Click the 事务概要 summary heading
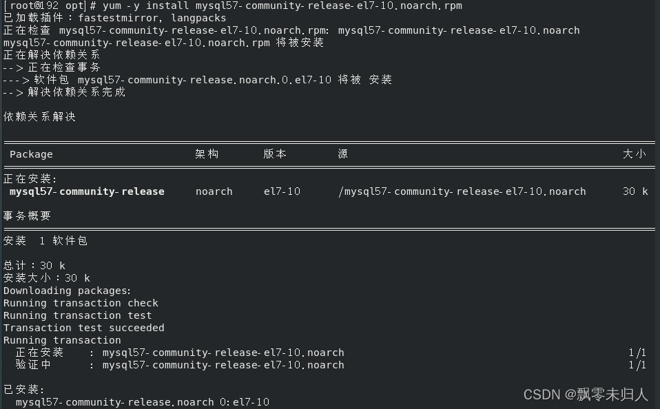 [x=25, y=216]
